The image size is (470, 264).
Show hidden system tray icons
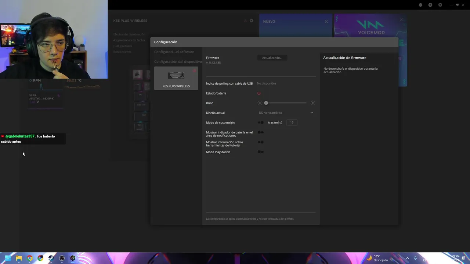[407, 258]
